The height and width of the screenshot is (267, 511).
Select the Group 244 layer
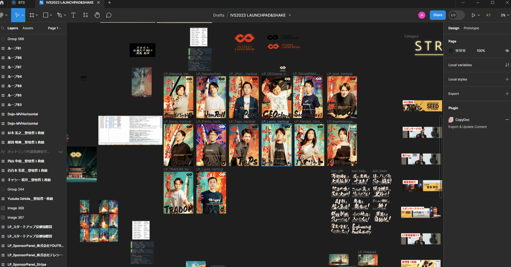33,189
